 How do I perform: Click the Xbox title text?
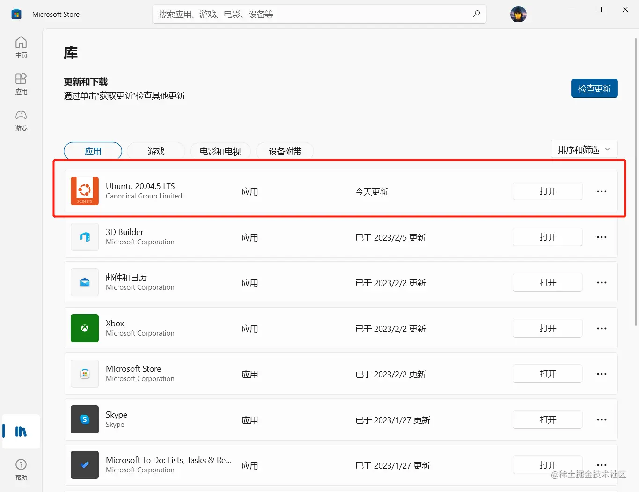(115, 323)
